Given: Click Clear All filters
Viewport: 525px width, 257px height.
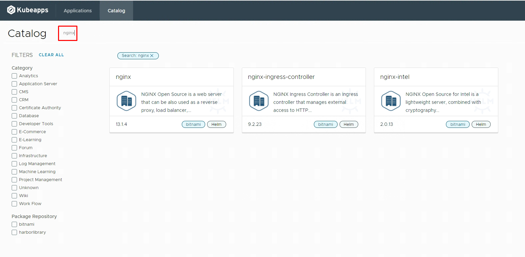Looking at the screenshot, I should [51, 55].
